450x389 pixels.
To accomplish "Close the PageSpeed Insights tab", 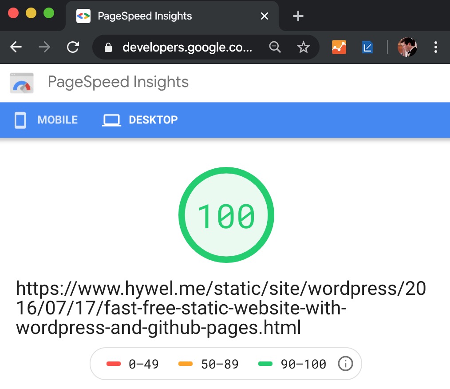I will [x=264, y=16].
